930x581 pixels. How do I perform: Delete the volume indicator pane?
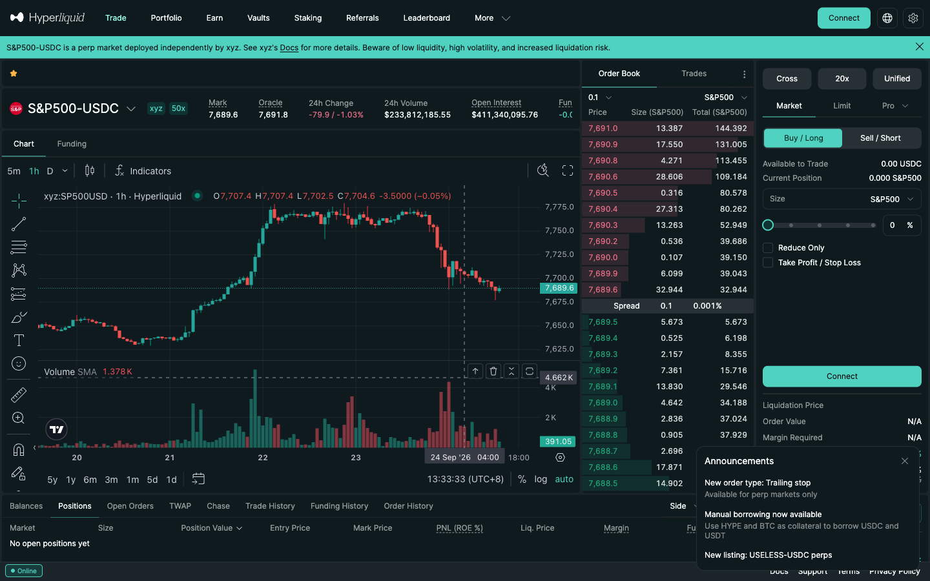click(x=493, y=371)
